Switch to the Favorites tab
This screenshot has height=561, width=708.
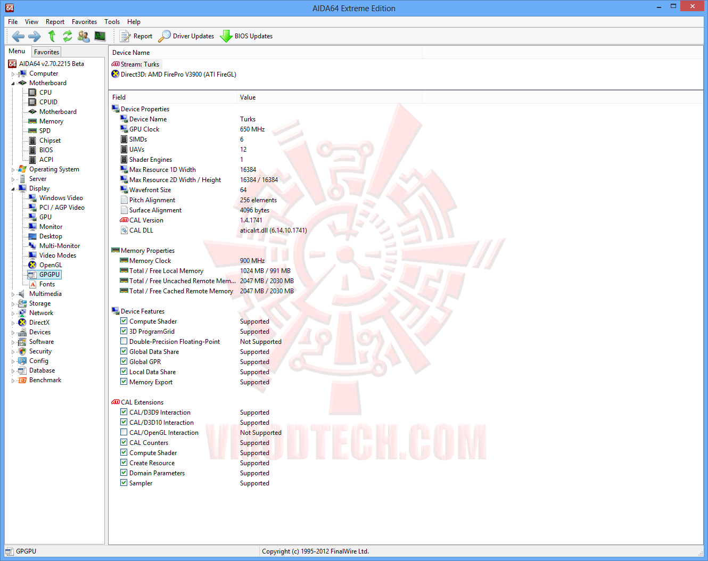pos(46,52)
